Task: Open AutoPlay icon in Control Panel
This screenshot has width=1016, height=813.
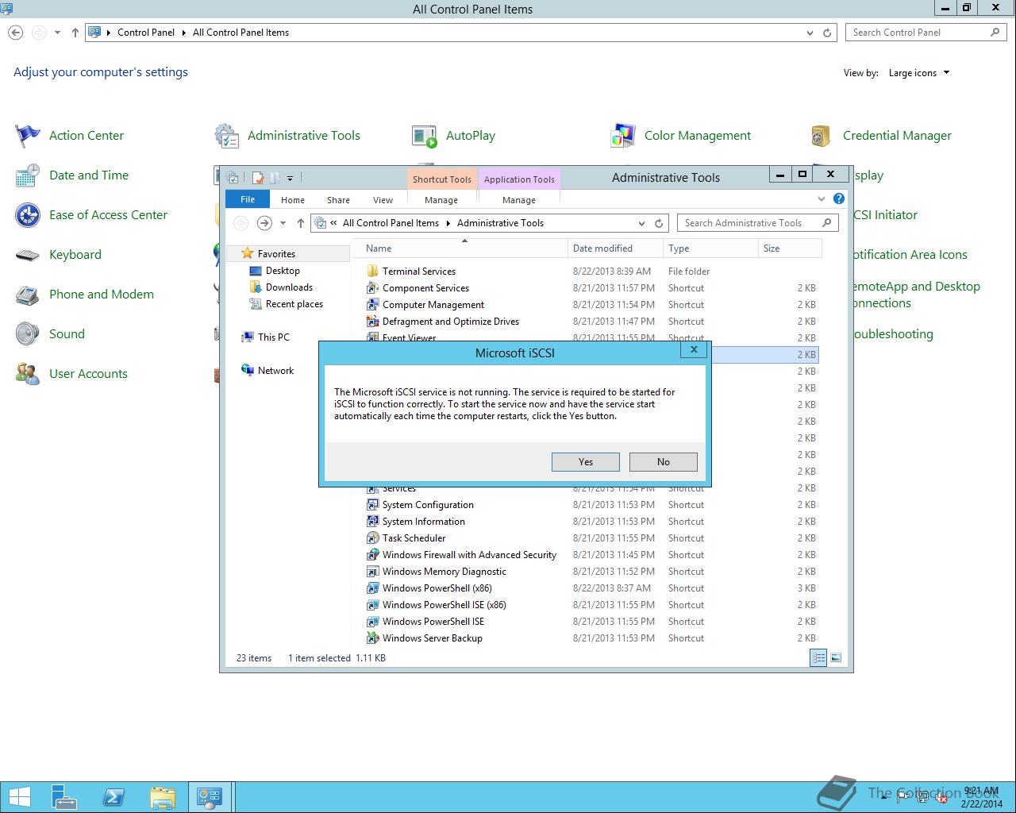Action: 425,136
